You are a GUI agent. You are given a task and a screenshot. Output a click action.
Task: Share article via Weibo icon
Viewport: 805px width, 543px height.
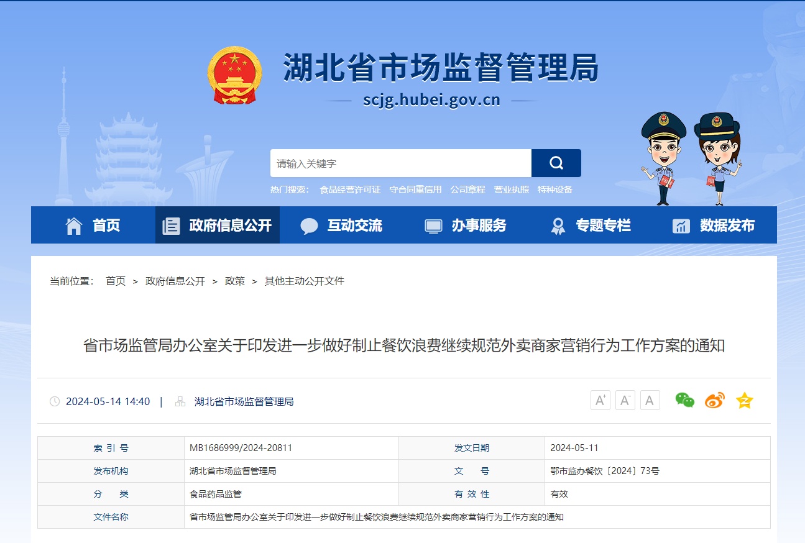714,401
